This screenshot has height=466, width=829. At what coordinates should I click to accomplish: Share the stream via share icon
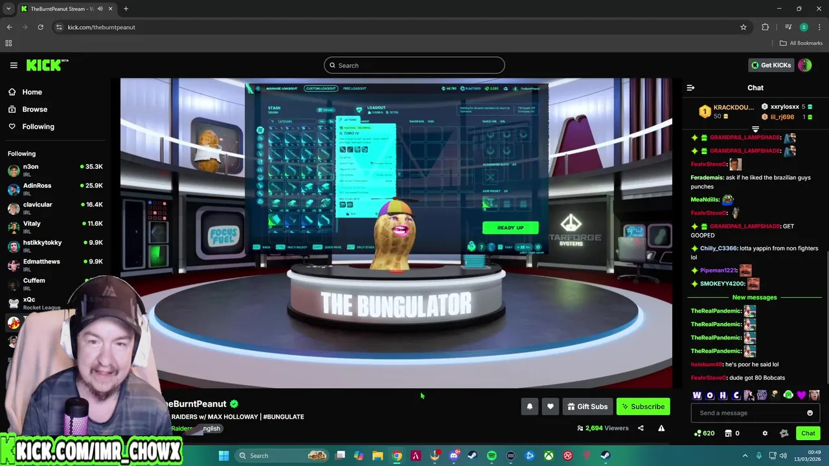click(x=641, y=428)
